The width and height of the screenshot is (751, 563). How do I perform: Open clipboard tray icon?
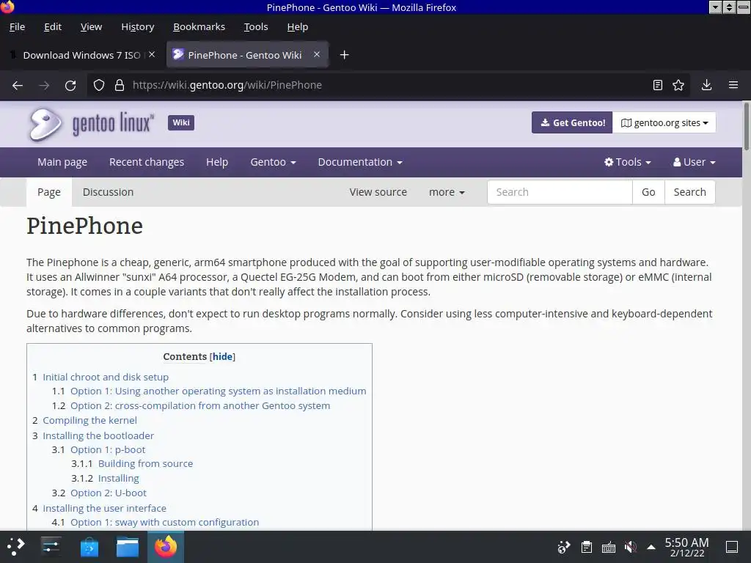pyautogui.click(x=586, y=547)
